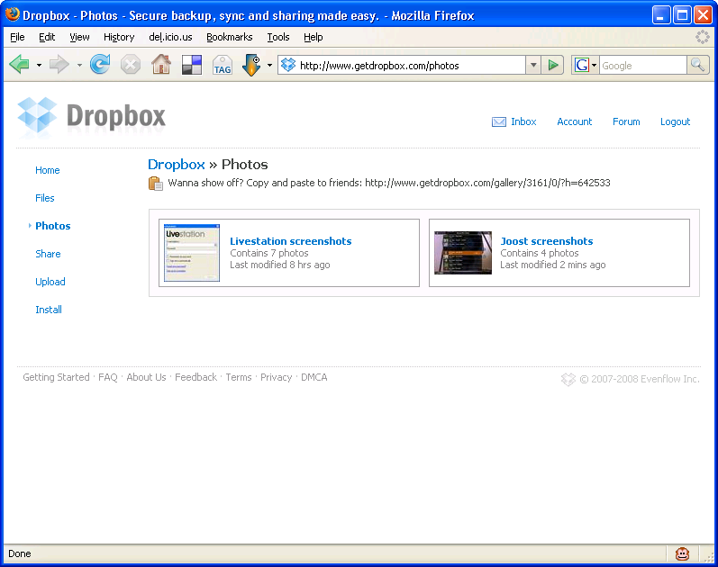Screen dimensions: 718x567
Task: Open the File menu
Action: [x=17, y=37]
